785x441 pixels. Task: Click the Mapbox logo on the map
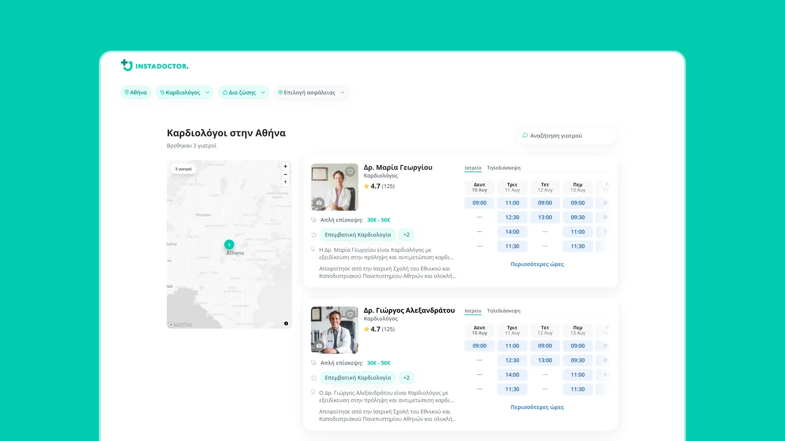click(x=180, y=325)
